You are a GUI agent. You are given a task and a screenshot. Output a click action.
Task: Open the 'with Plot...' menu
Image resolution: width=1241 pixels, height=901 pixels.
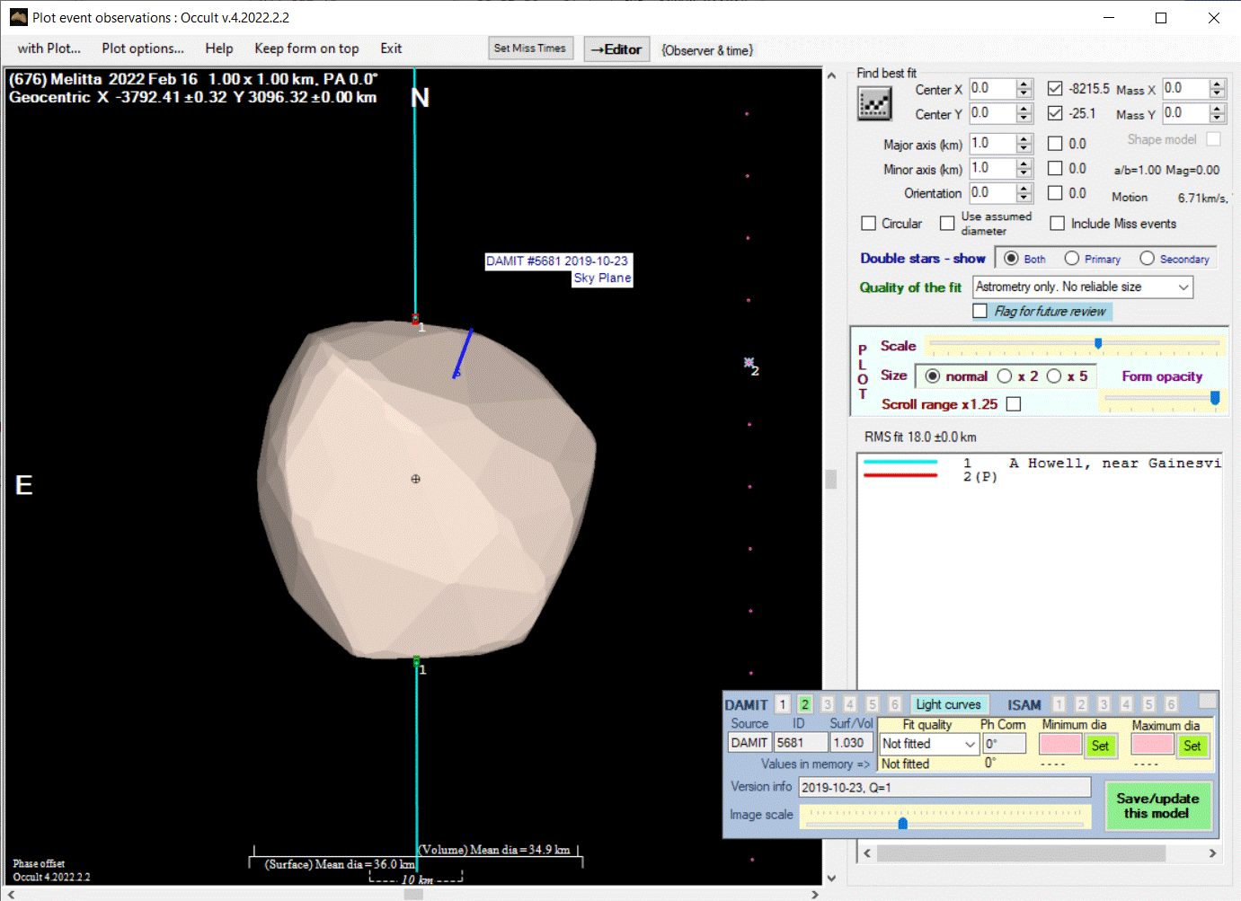click(x=49, y=49)
